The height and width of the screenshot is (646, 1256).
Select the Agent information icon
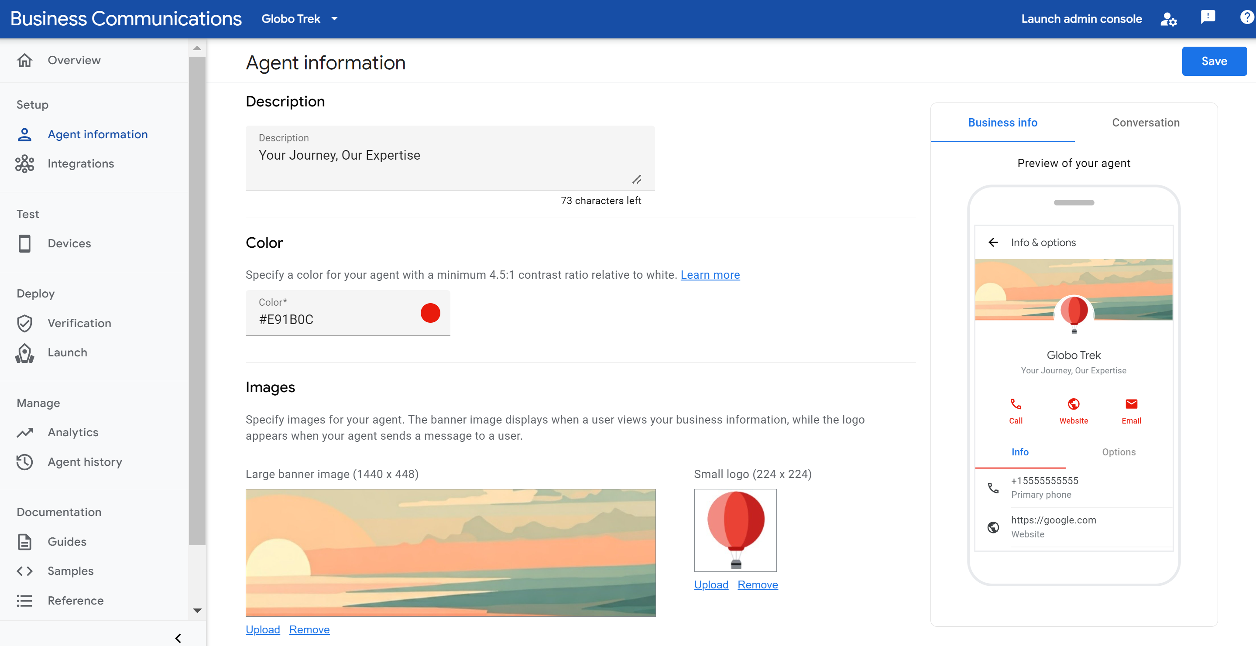tap(25, 133)
